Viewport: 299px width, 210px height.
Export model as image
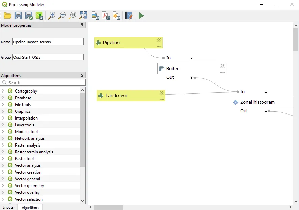(95, 16)
